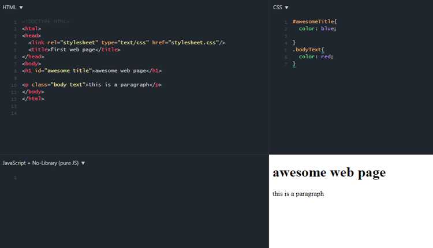The width and height of the screenshot is (433, 248).
Task: Expand the JavaScript No-Library dropdown arrow
Action: click(x=83, y=163)
